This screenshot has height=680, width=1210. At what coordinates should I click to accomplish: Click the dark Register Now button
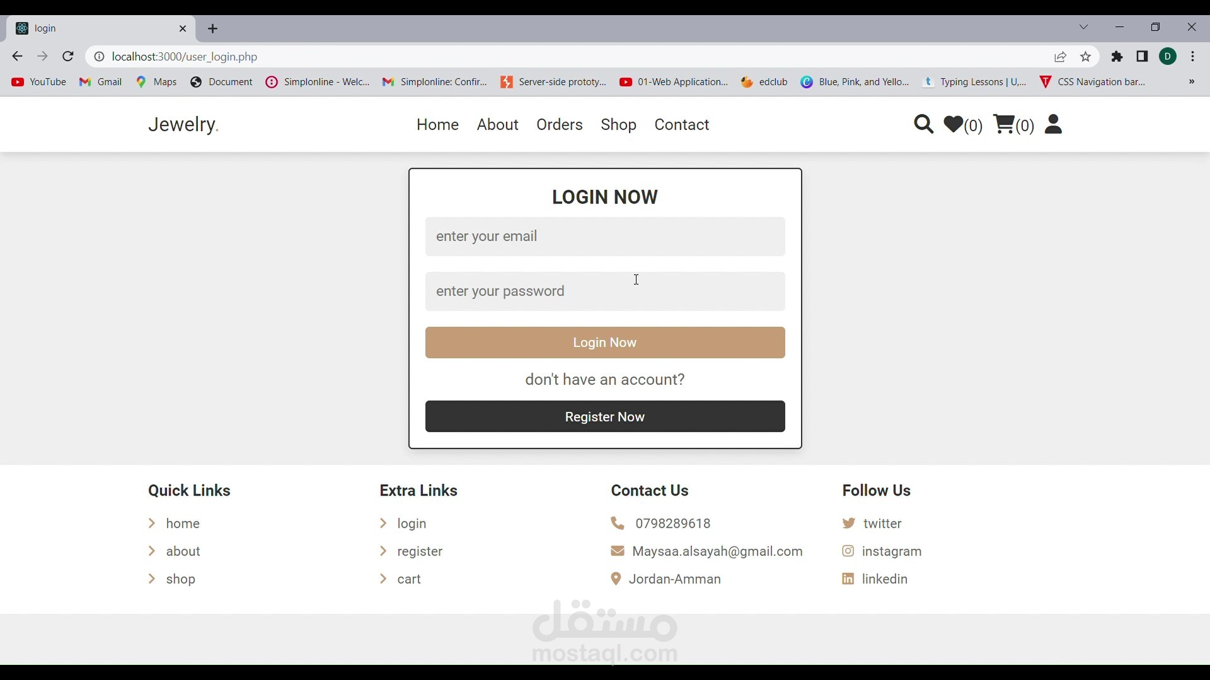tap(605, 417)
